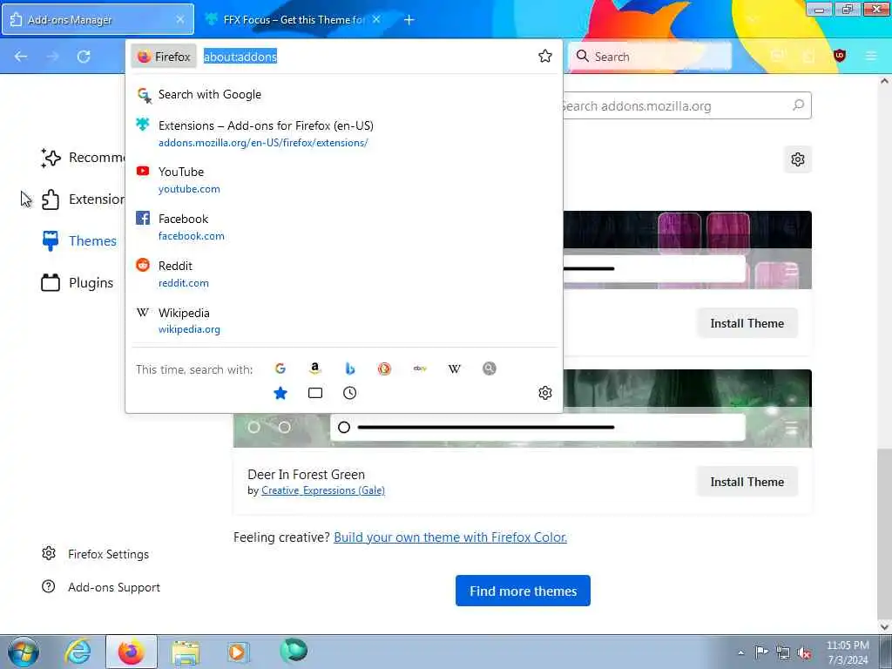The height and width of the screenshot is (669, 892).
Task: Switch to the FFX Focus theme tab
Action: [x=293, y=19]
